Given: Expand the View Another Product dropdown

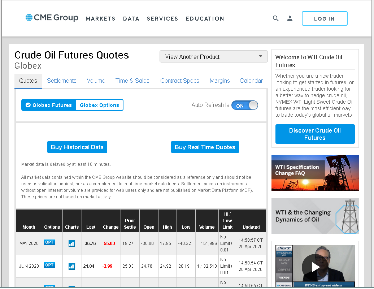Looking at the screenshot, I should click(213, 57).
